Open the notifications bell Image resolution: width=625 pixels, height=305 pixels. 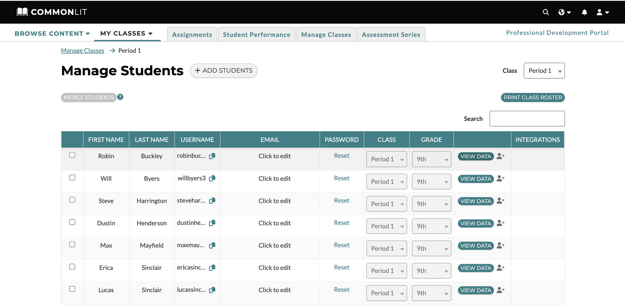pyautogui.click(x=584, y=12)
